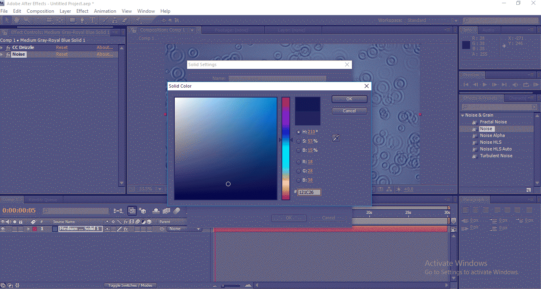Screen dimensions: 541x289
Task: Open the Effect menu
Action: pos(82,11)
